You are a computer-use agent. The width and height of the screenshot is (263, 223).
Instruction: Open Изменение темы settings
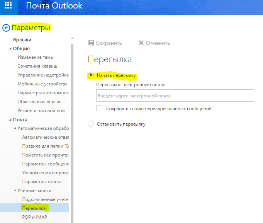36,57
